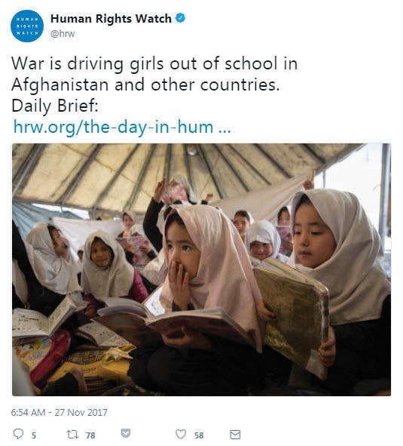View the 58 likes count
Screen dimensions: 403x446
coord(199,435)
